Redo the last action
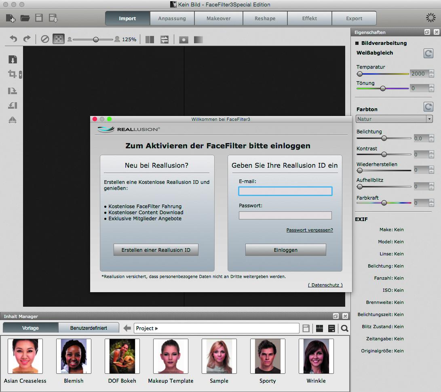This screenshot has width=441, height=392. (27, 39)
